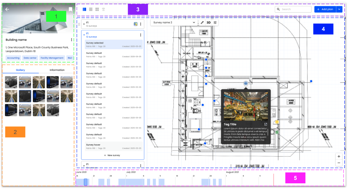Remove the dimmed gallery photo with the X

click(29, 92)
